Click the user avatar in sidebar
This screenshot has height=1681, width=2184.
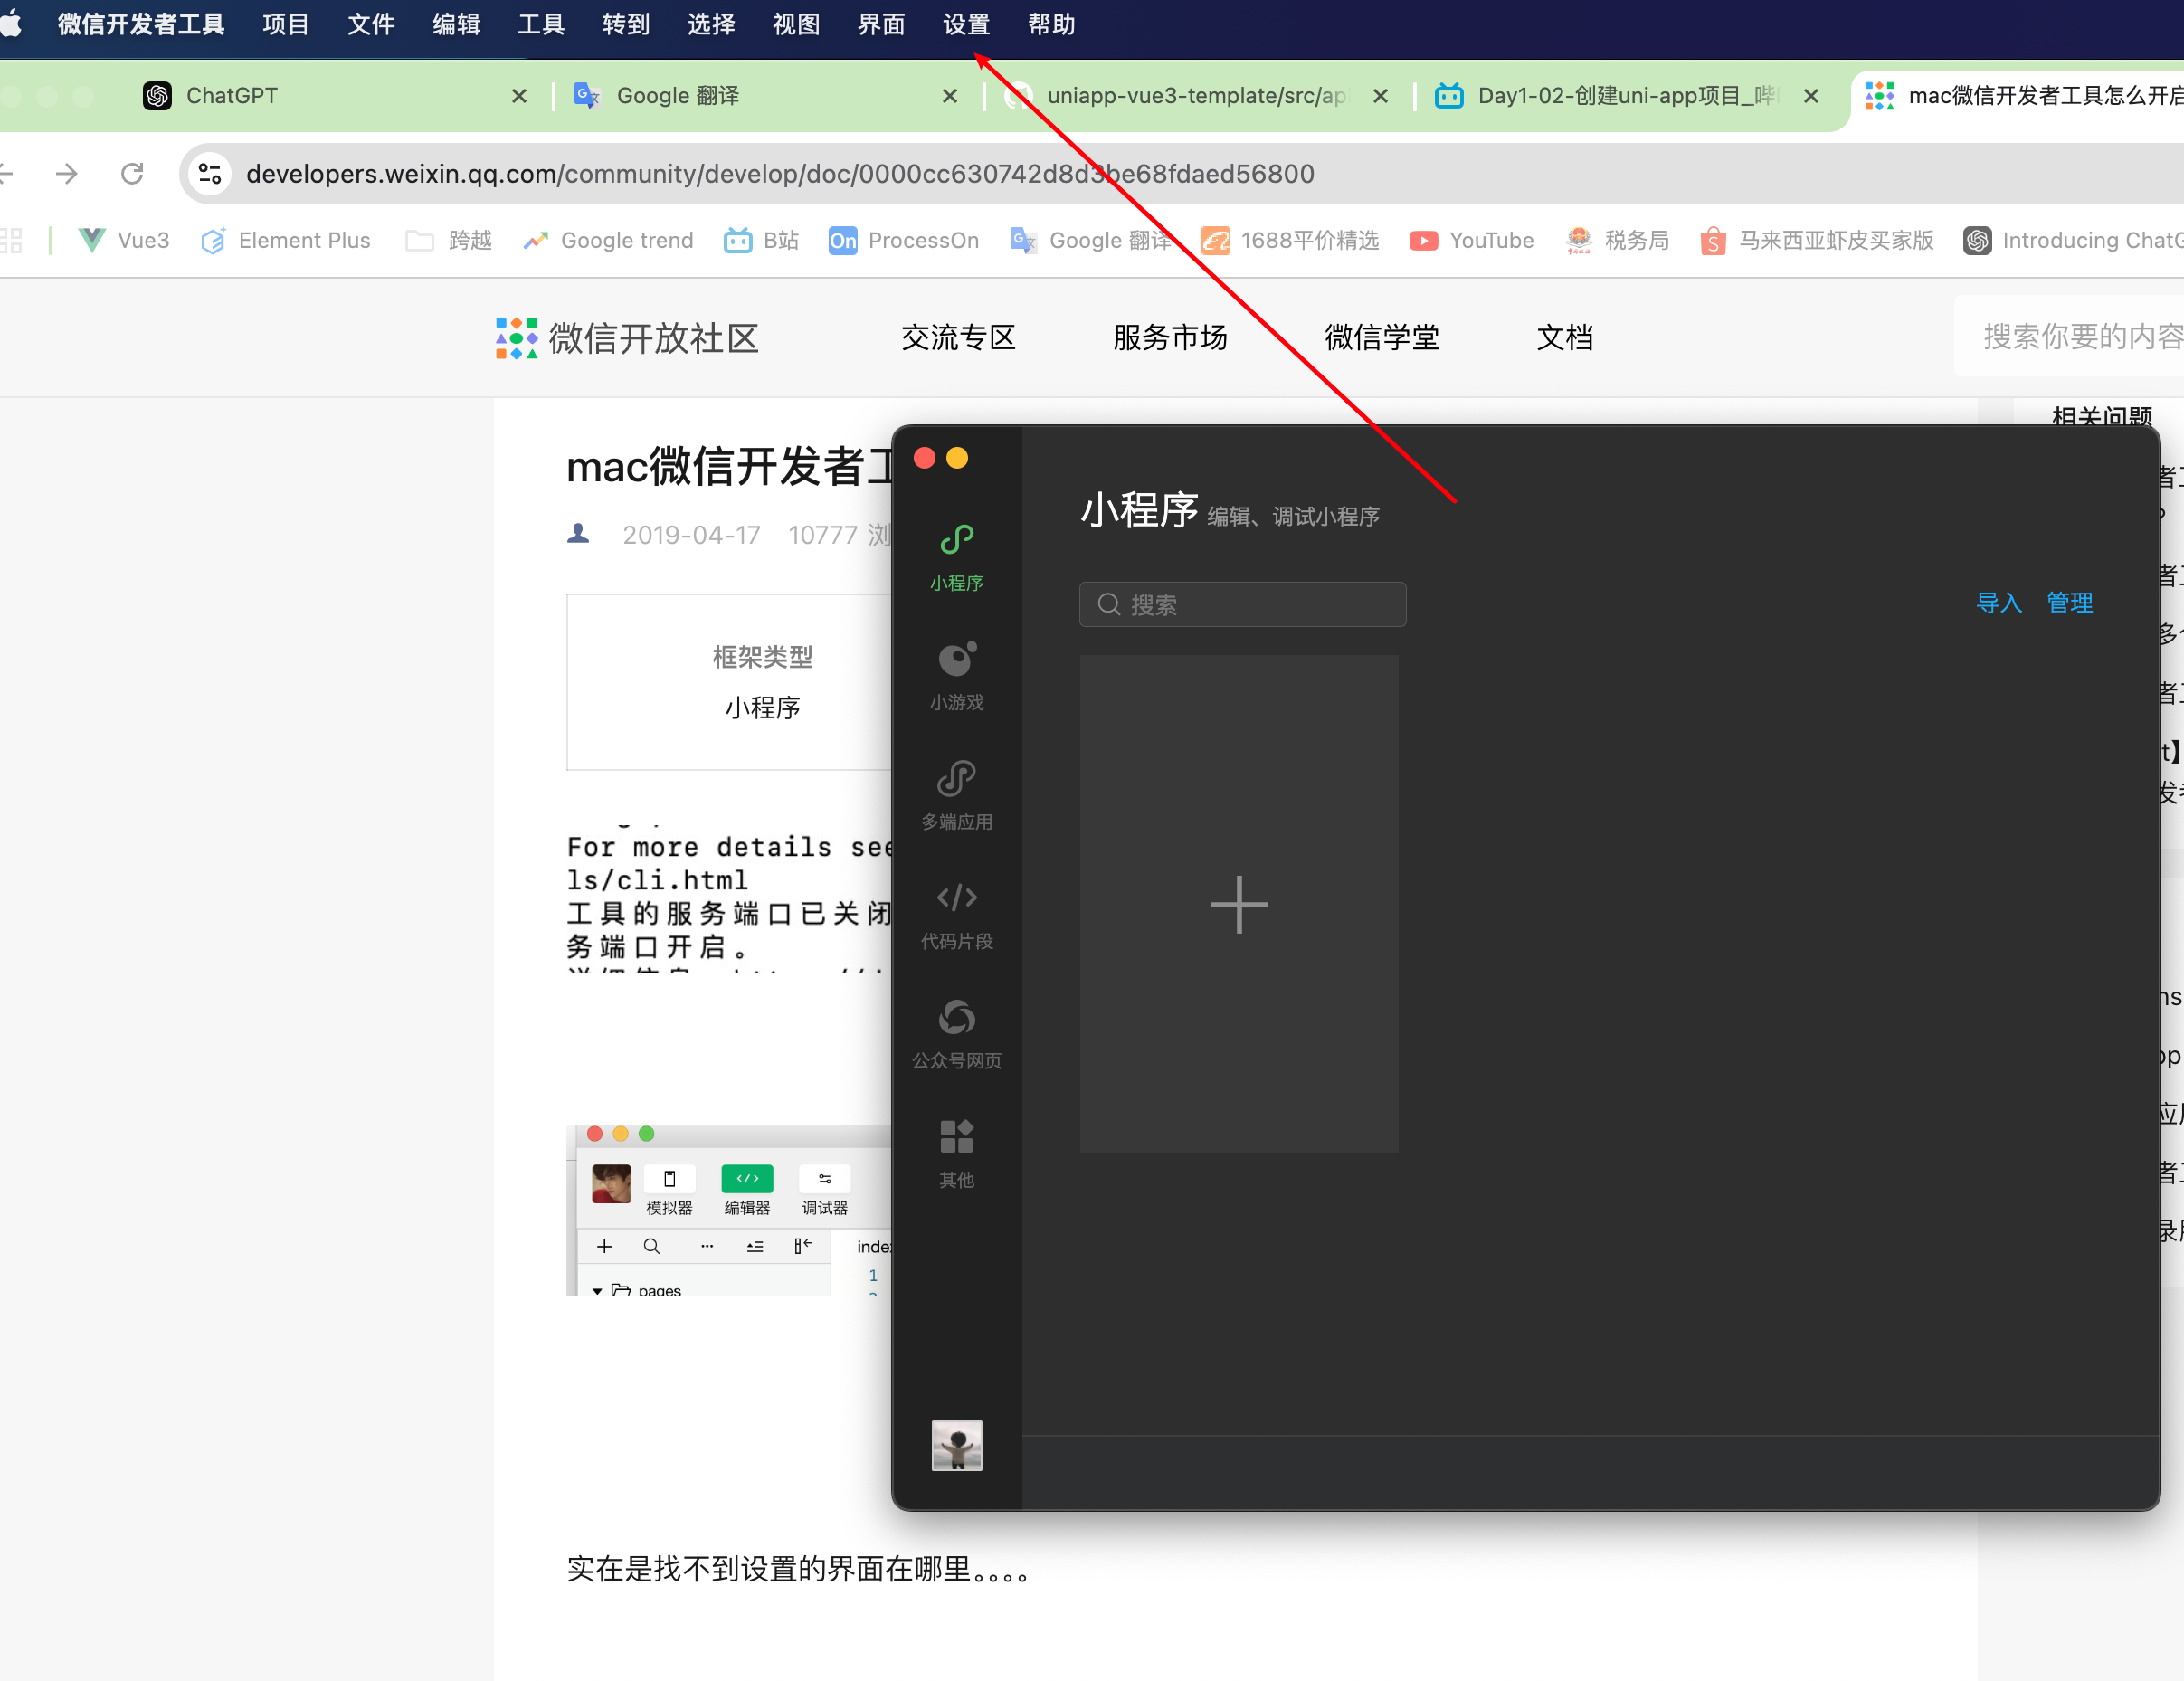(x=956, y=1444)
